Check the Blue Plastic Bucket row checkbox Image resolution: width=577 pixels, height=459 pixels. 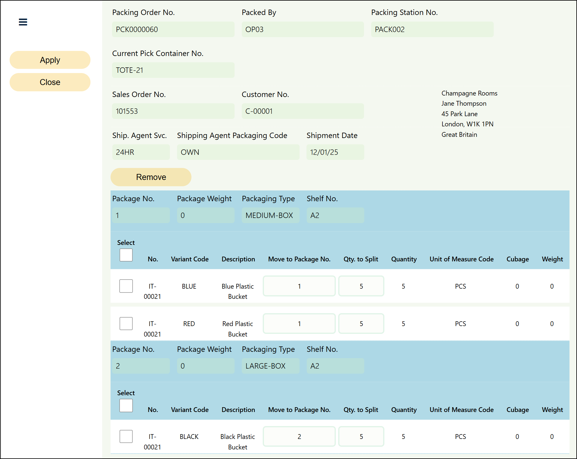(x=126, y=286)
